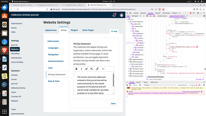
Task: Open the Workspace tab in Sources
Action: [135, 16]
